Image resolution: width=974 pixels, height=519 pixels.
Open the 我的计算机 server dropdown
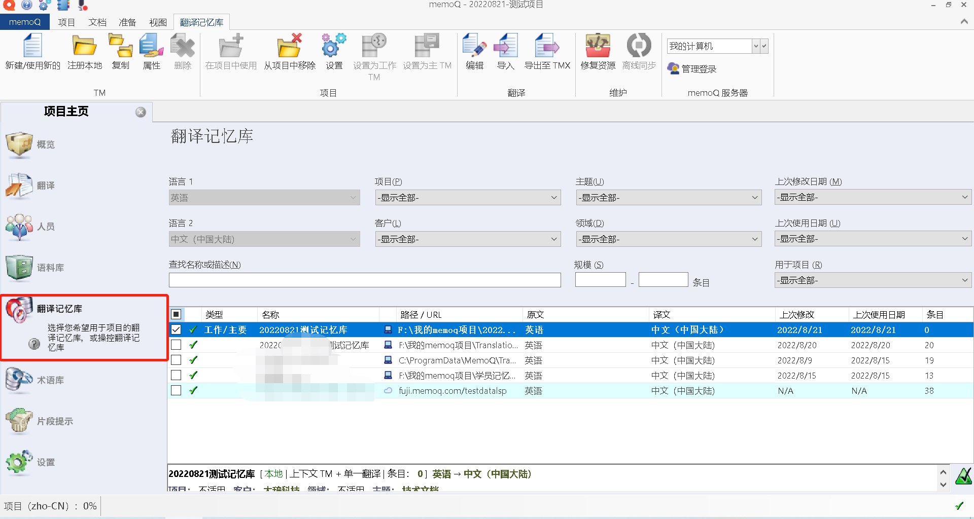pyautogui.click(x=755, y=46)
